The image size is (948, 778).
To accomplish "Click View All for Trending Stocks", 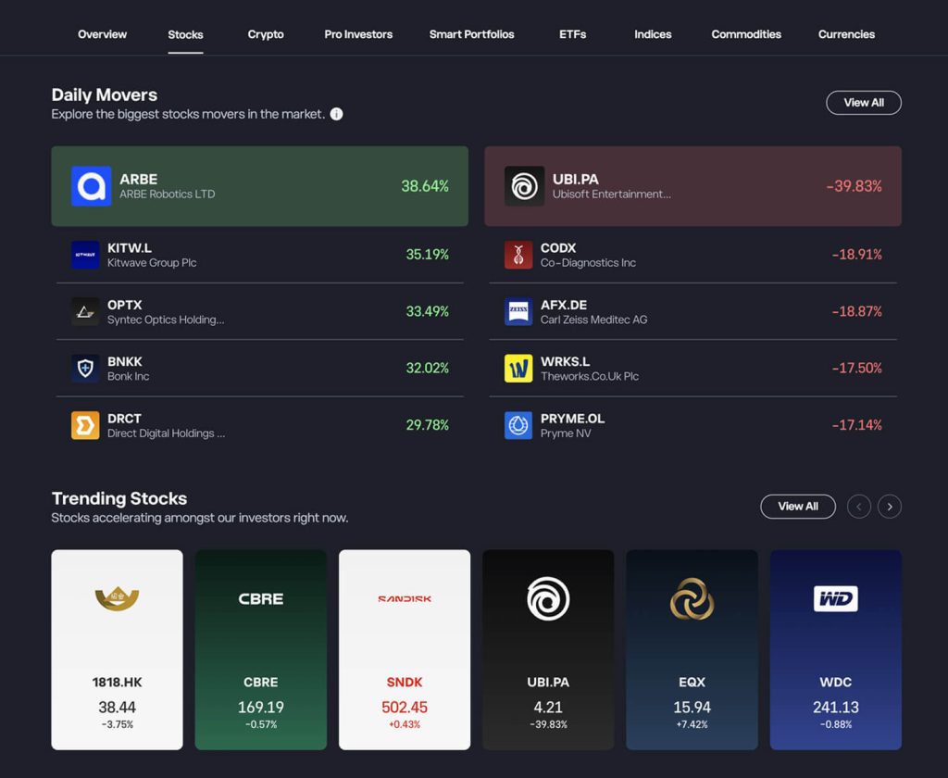I will (x=797, y=507).
